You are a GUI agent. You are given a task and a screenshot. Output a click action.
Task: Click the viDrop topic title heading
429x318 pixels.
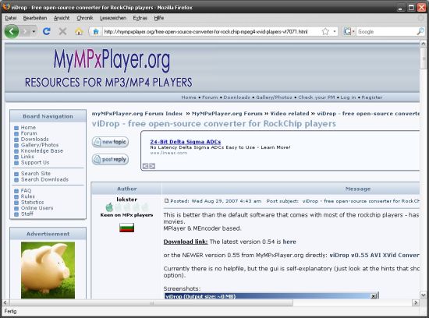(214, 124)
